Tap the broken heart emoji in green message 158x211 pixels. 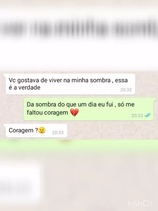click(74, 112)
